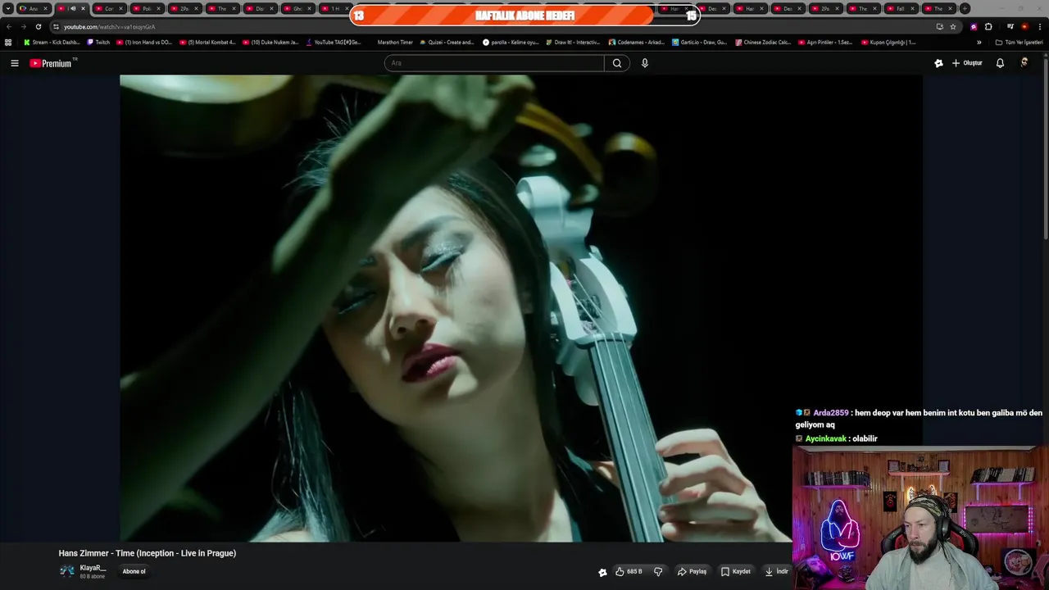The height and width of the screenshot is (590, 1049).
Task: Switch to the 'Fall' YouTube tab
Action: pyautogui.click(x=899, y=8)
